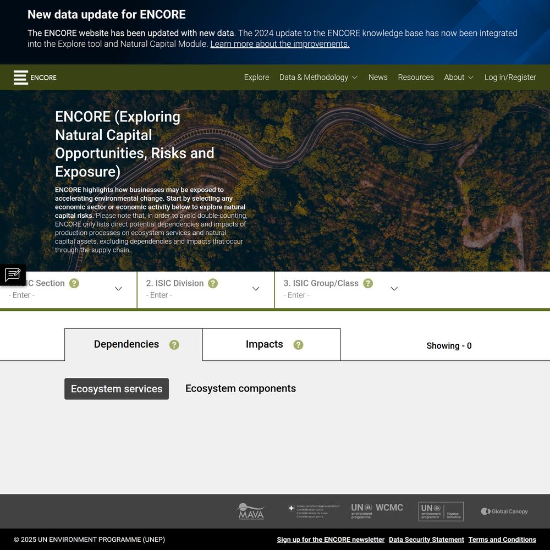Click the Dependencies tab help icon
The image size is (550, 550).
(x=174, y=345)
